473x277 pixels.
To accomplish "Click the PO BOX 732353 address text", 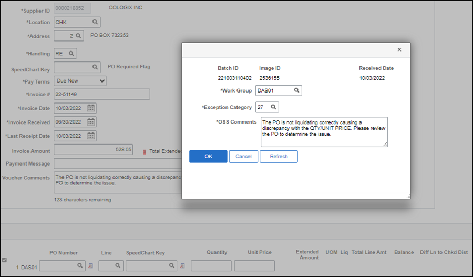I will click(x=109, y=35).
